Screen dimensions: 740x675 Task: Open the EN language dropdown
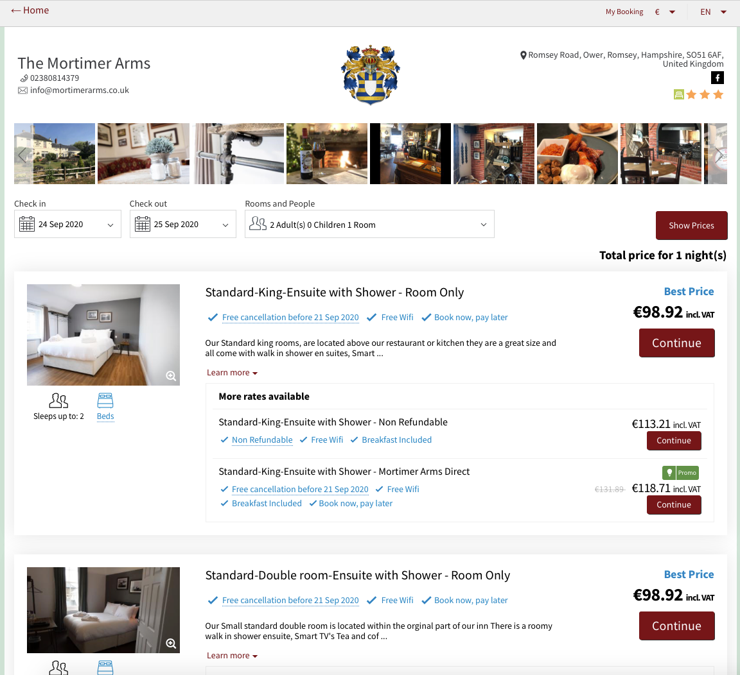coord(713,12)
